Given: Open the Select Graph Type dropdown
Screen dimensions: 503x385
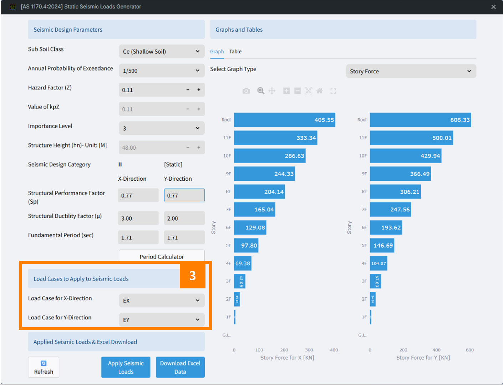Looking at the screenshot, I should click(x=411, y=71).
